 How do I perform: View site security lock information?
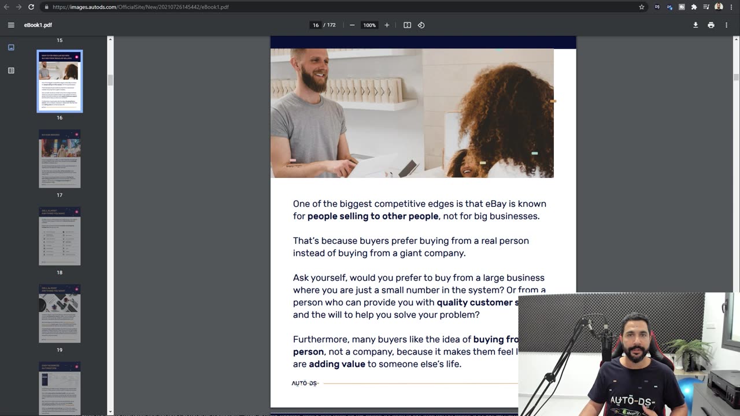click(x=46, y=7)
